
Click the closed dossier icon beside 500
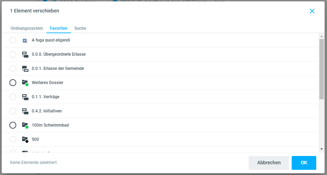pyautogui.click(x=25, y=139)
